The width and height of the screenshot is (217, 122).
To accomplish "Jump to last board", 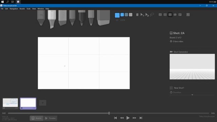I will 141,118.
